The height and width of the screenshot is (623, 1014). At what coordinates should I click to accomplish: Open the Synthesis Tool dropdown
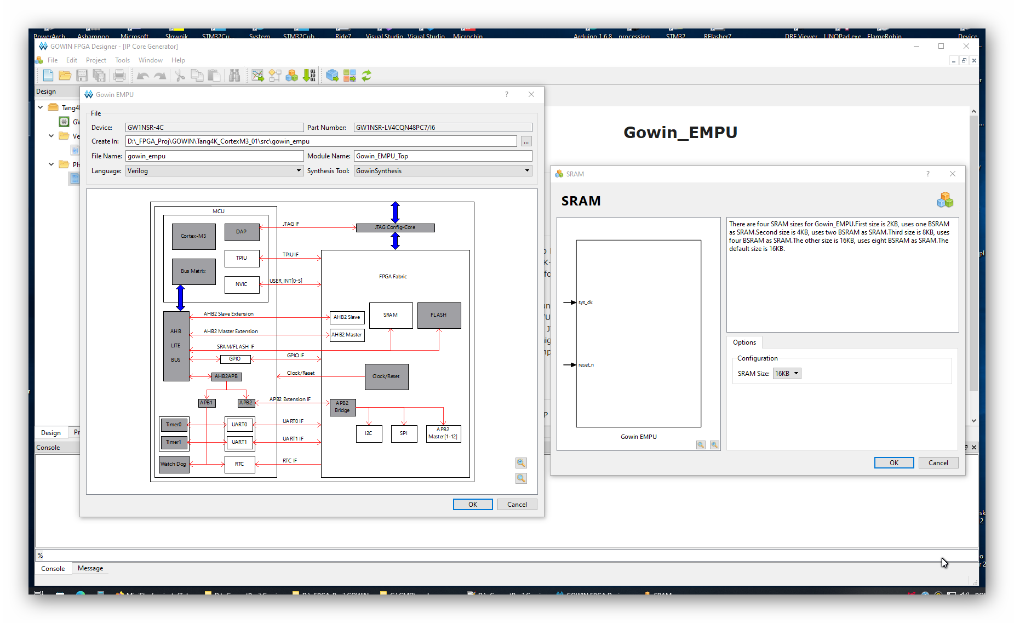point(443,171)
